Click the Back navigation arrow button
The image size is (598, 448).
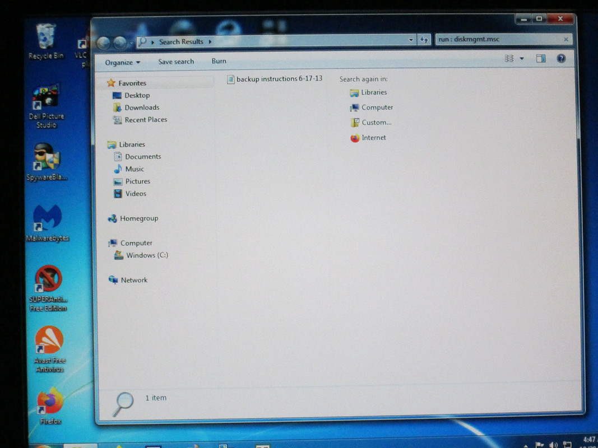(x=104, y=43)
